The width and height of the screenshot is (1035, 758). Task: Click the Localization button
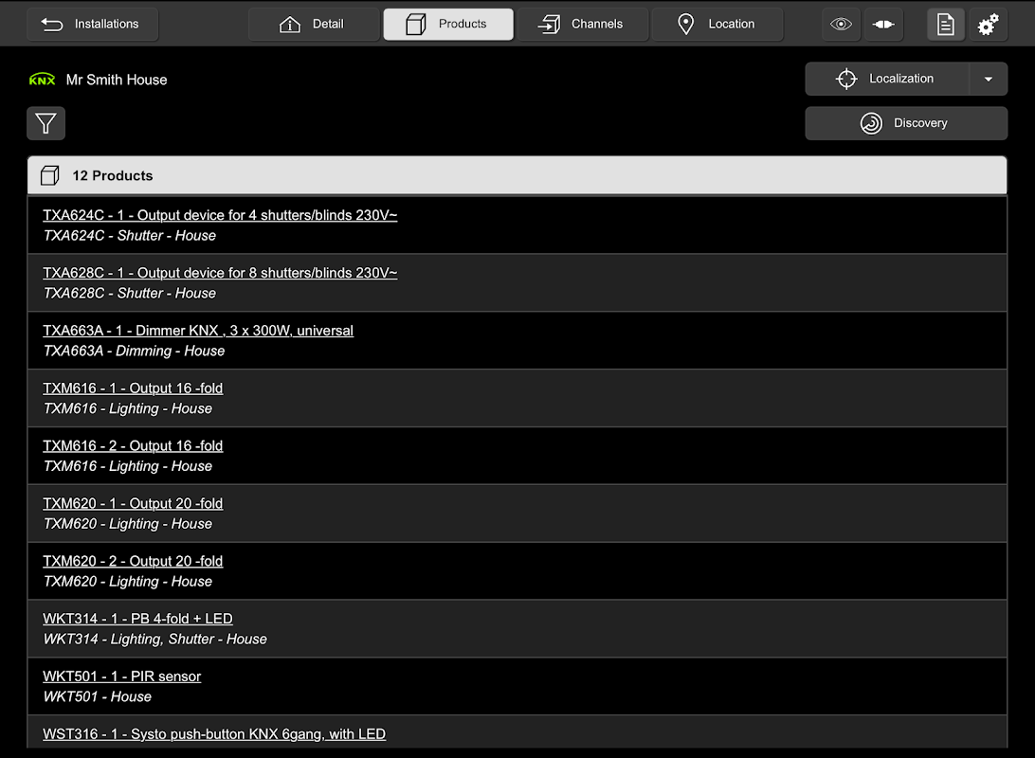coord(887,79)
